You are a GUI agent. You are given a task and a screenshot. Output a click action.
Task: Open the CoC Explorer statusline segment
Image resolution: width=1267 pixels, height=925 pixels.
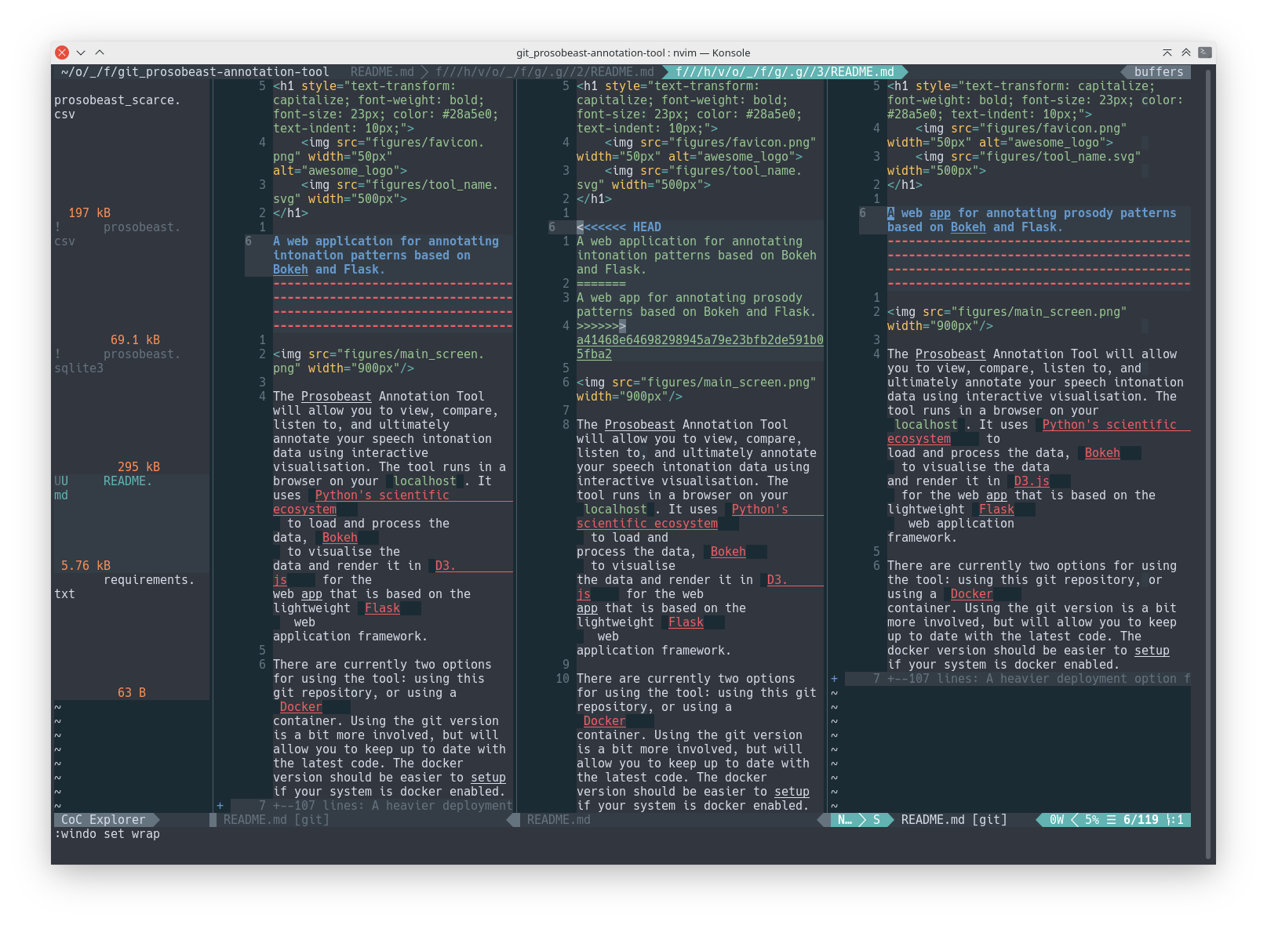pos(103,819)
